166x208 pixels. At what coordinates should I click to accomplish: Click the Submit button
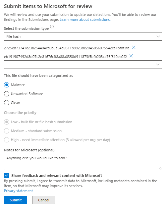[16, 200]
